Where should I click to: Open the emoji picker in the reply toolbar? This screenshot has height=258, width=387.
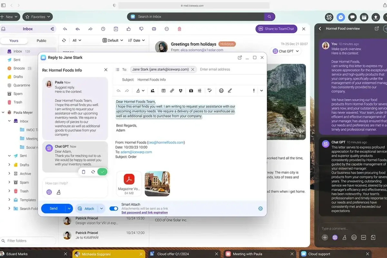point(221,91)
